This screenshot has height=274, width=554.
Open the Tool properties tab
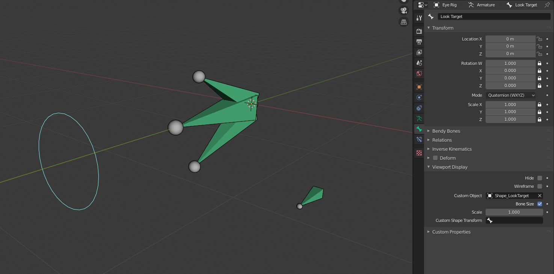(419, 18)
